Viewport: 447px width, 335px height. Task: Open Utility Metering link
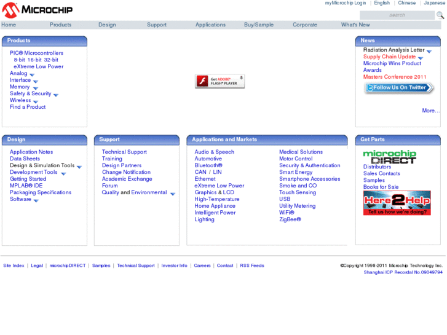tap(297, 206)
